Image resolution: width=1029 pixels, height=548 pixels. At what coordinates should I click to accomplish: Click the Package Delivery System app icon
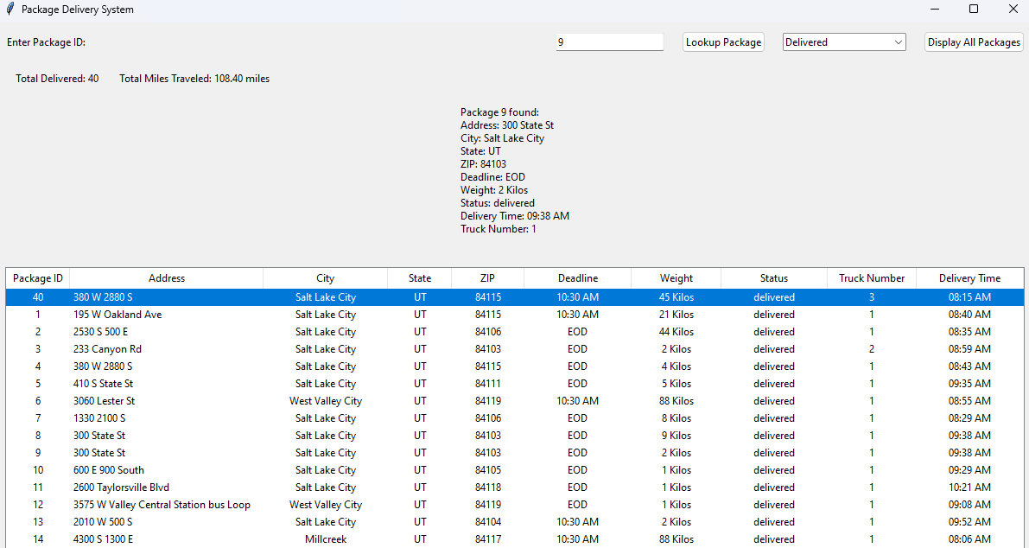click(10, 10)
